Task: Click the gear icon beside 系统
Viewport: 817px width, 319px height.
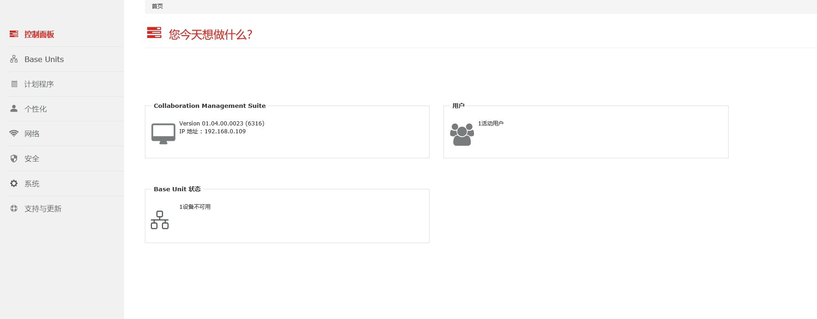Action: (14, 184)
